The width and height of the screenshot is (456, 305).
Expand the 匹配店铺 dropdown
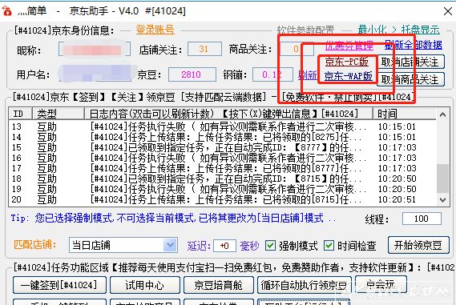pos(170,246)
